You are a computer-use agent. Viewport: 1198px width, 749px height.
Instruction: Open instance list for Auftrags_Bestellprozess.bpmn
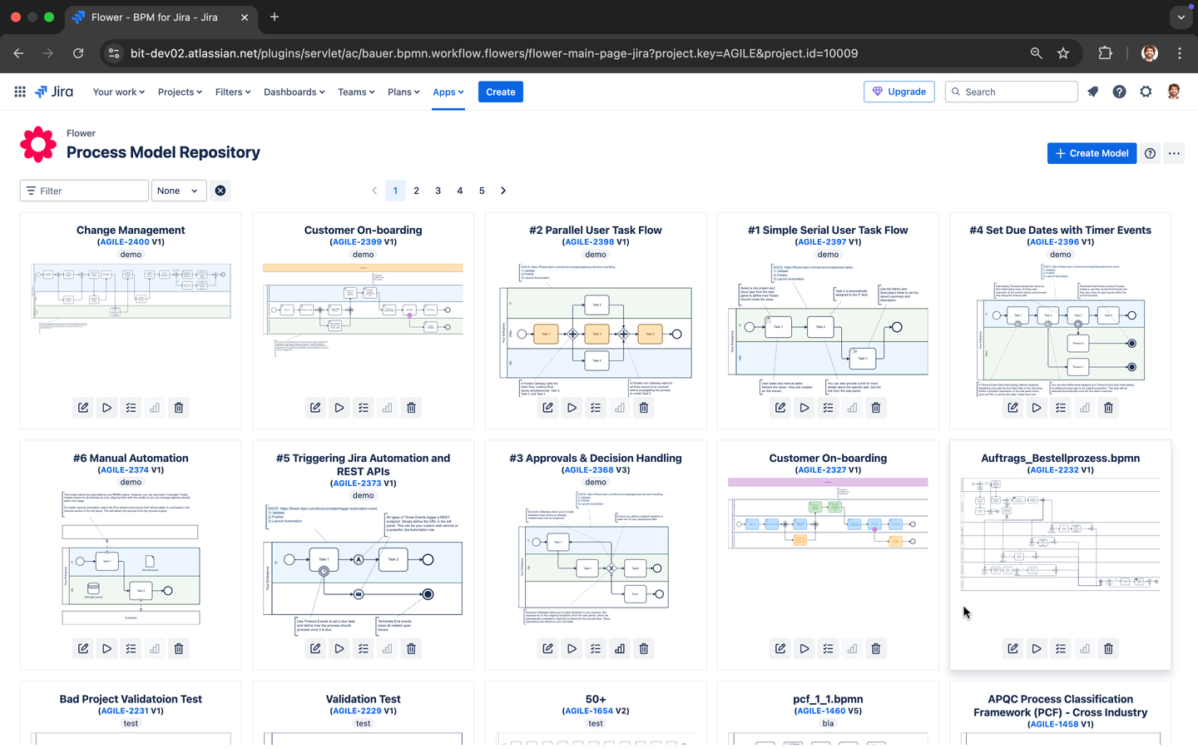(1061, 648)
